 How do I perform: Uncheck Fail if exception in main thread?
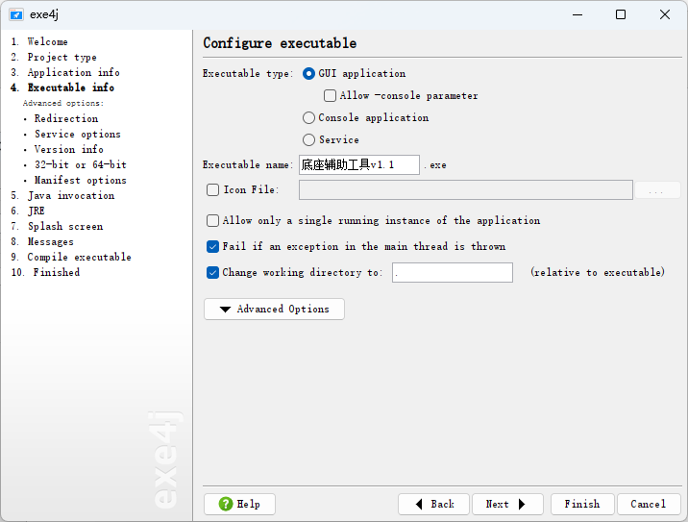[x=212, y=246]
